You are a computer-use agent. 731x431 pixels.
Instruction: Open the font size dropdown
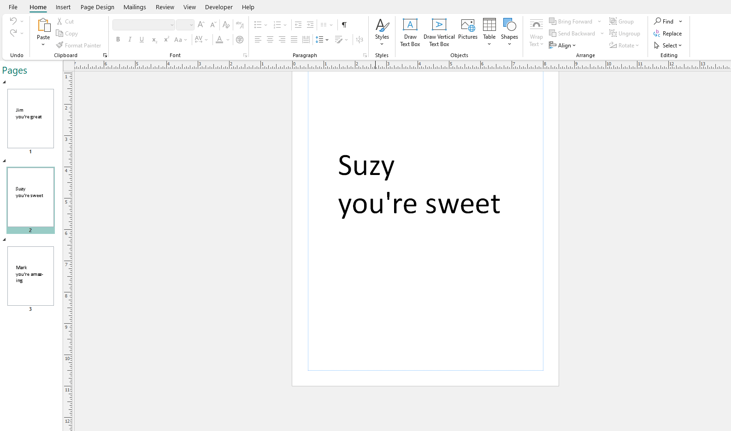[x=192, y=25]
